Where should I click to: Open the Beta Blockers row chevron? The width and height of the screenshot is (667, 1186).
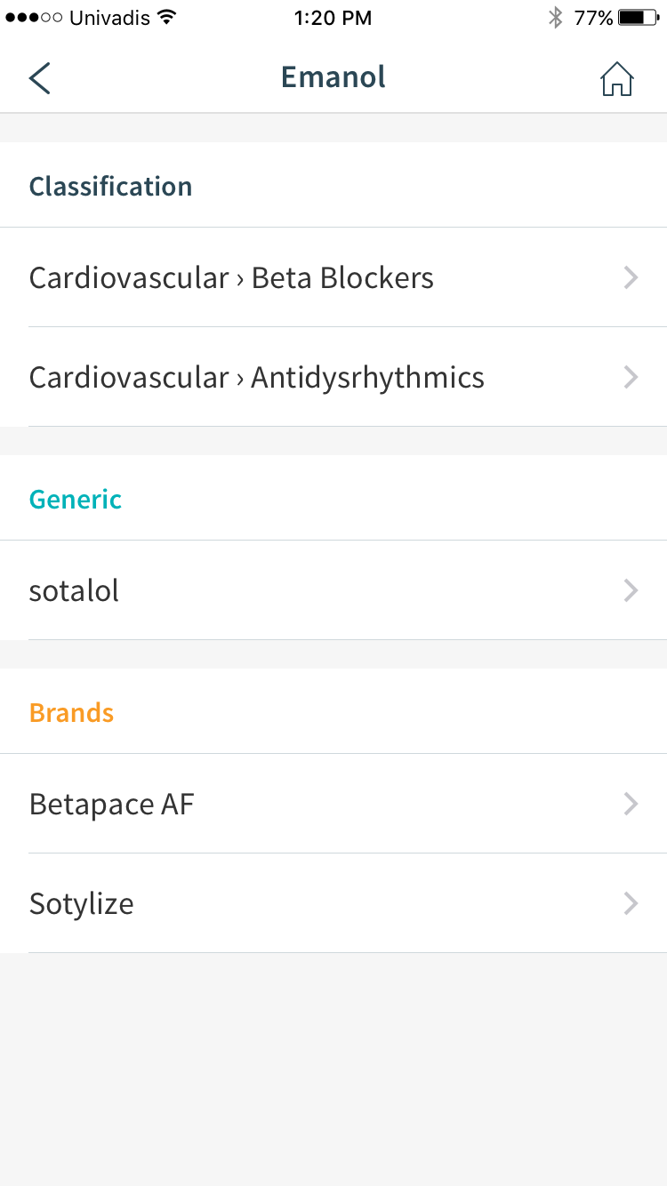631,277
